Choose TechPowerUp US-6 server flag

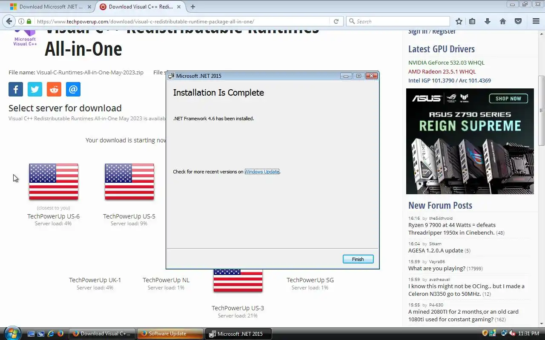pyautogui.click(x=54, y=181)
